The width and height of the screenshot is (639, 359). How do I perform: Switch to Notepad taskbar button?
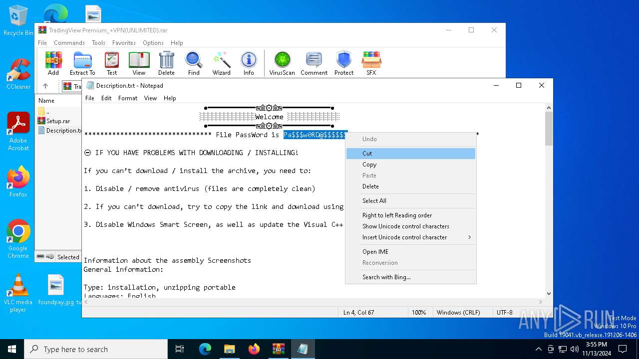pos(303,349)
